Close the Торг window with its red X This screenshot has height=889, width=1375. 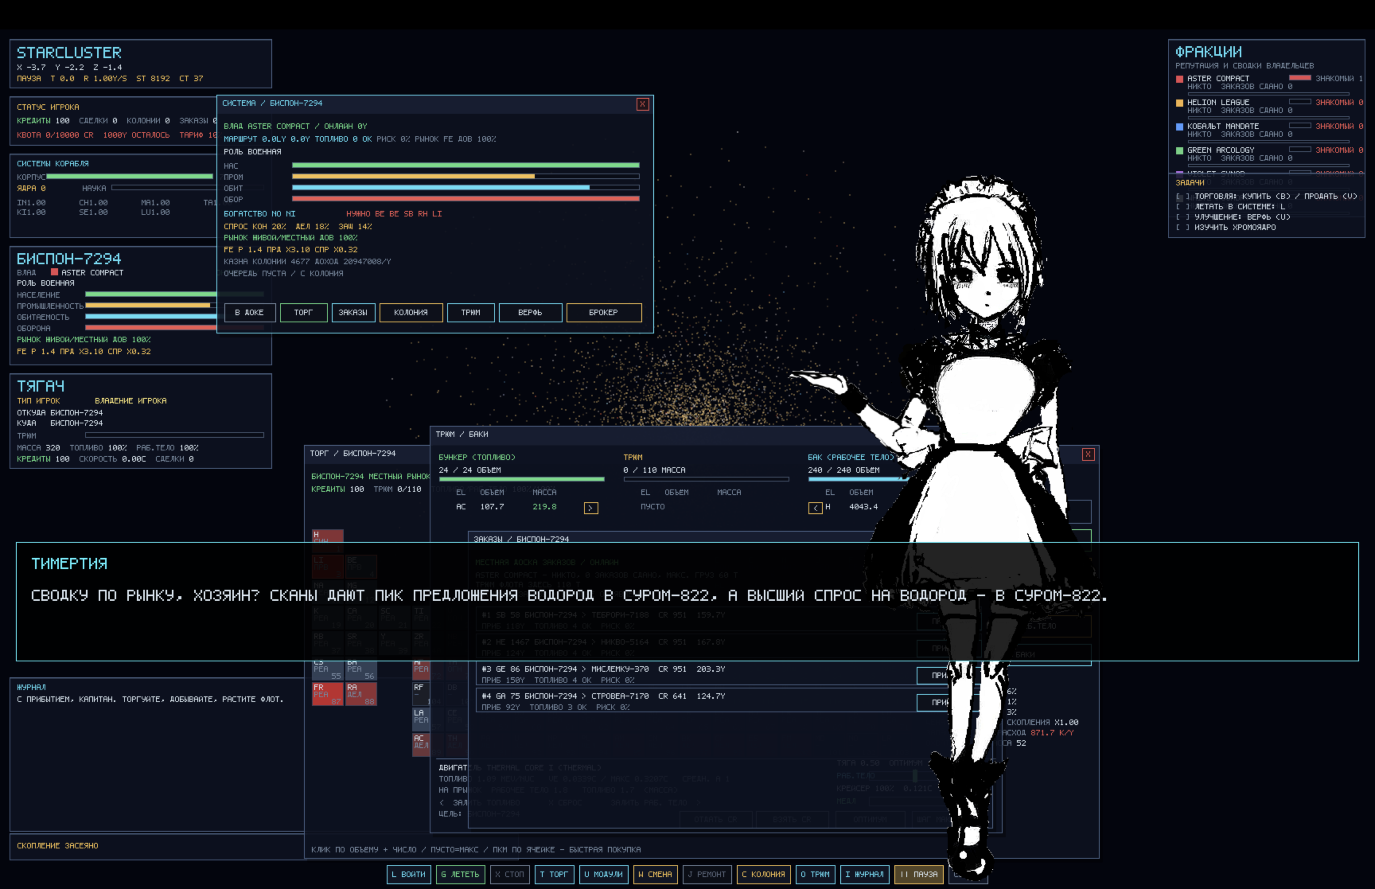(1088, 454)
